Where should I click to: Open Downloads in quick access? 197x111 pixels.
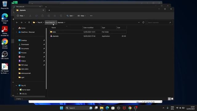coord(24,44)
